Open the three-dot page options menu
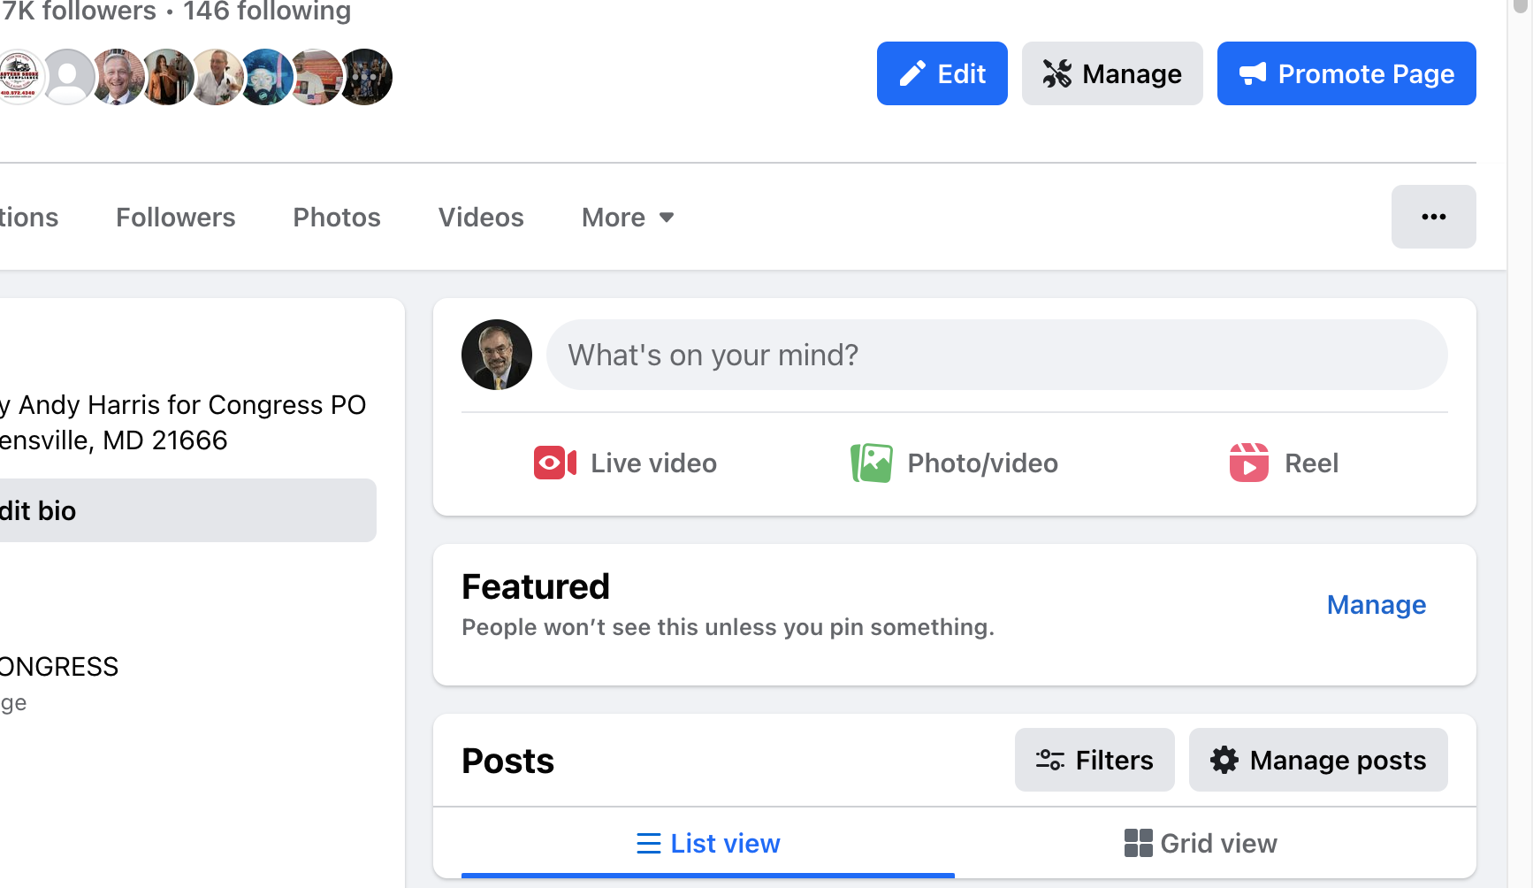The image size is (1533, 888). (x=1433, y=217)
